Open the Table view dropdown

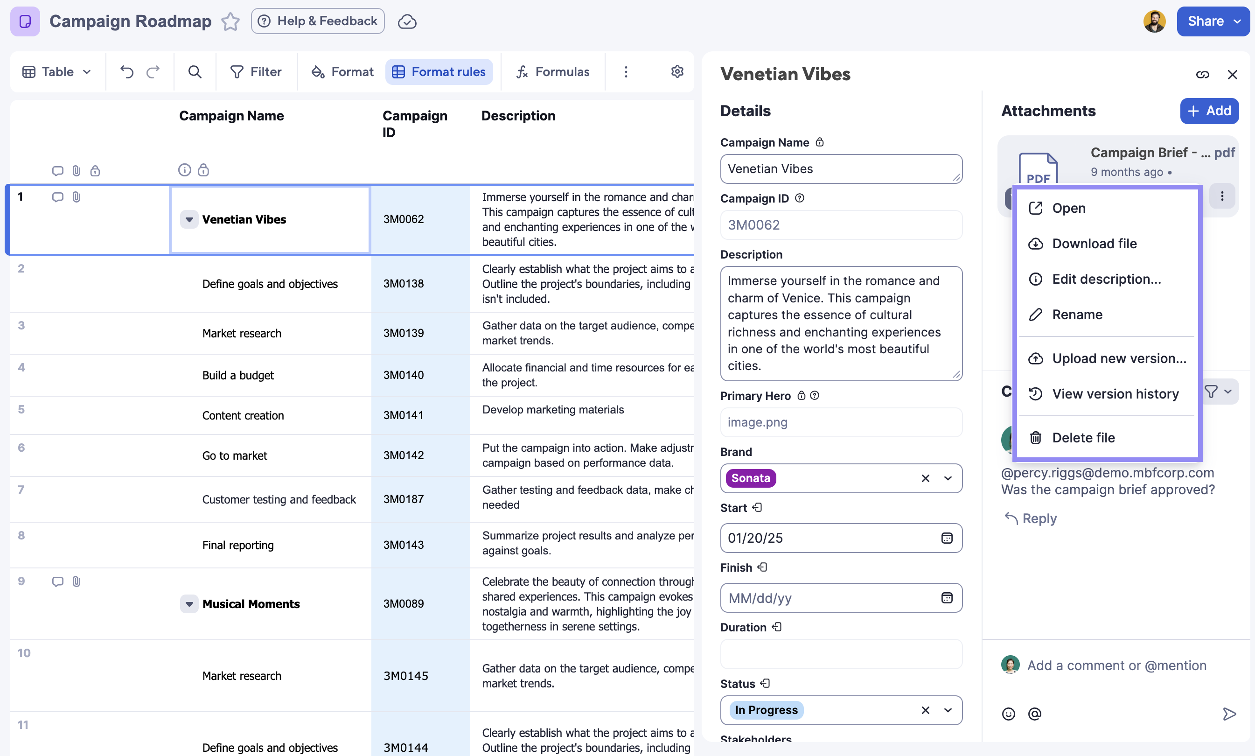(57, 72)
